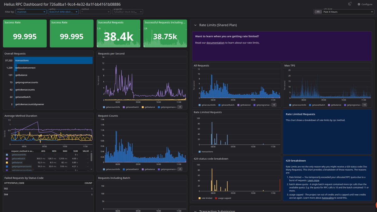Open Learn more link under Rate limited reason
Viewport: 377px width, 212px height.
(x=313, y=180)
